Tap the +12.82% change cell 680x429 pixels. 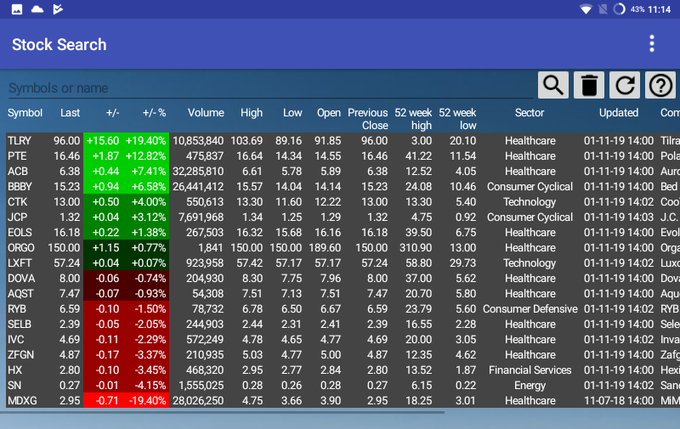coord(145,156)
